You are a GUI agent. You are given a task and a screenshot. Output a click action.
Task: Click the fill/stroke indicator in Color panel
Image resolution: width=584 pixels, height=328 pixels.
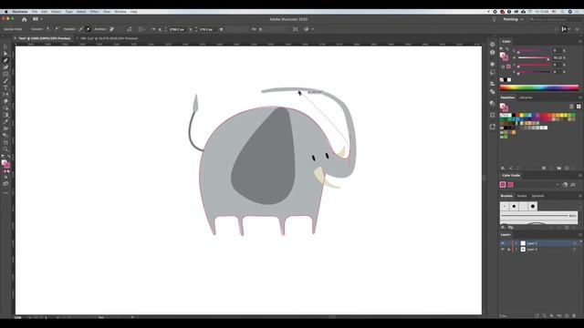tap(504, 56)
